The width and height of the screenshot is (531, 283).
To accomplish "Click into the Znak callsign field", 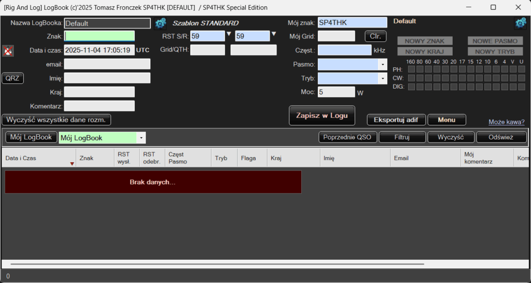I will click(100, 36).
